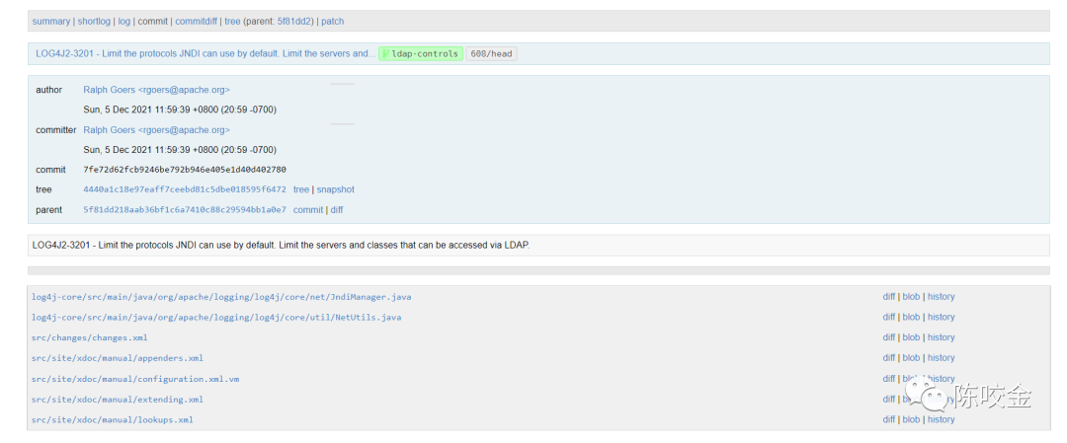Open the lookups.xml file link
This screenshot has width=1067, height=443.
click(113, 419)
